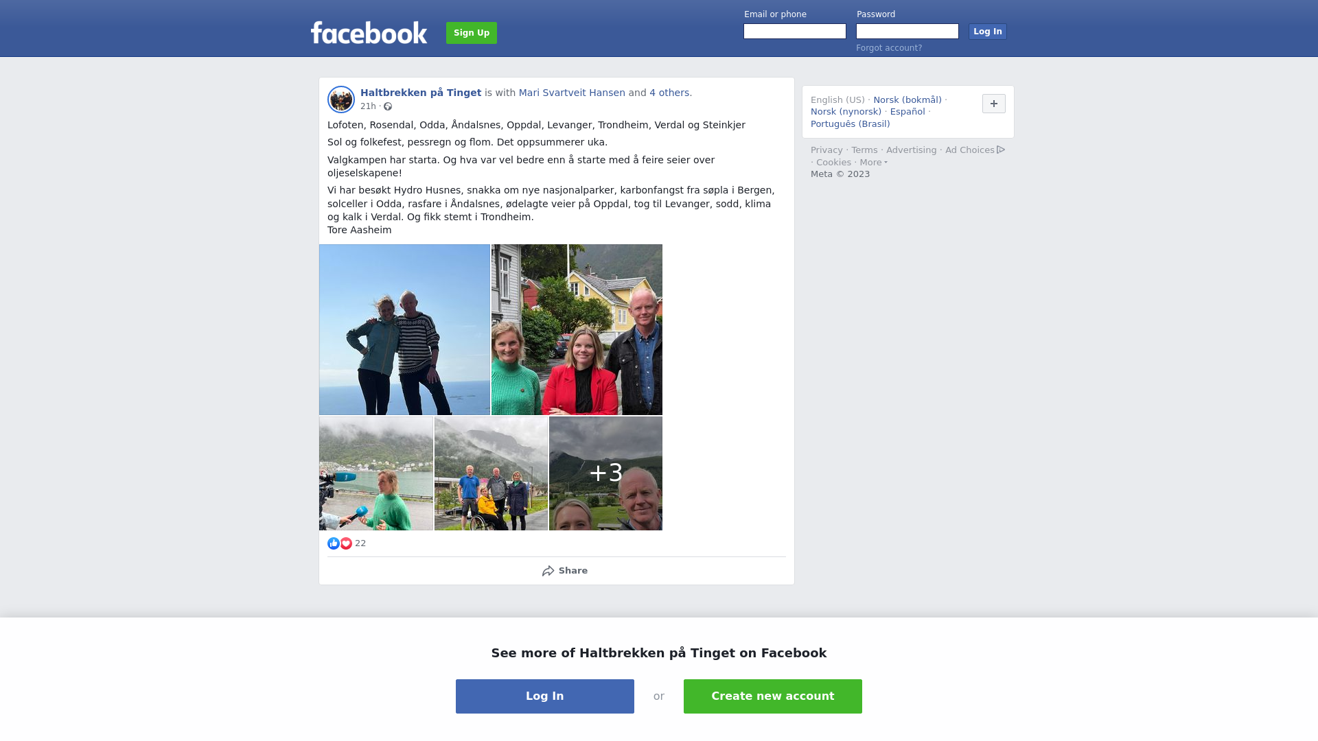Click the Share arrow icon
This screenshot has height=741, width=1318.
click(x=548, y=571)
